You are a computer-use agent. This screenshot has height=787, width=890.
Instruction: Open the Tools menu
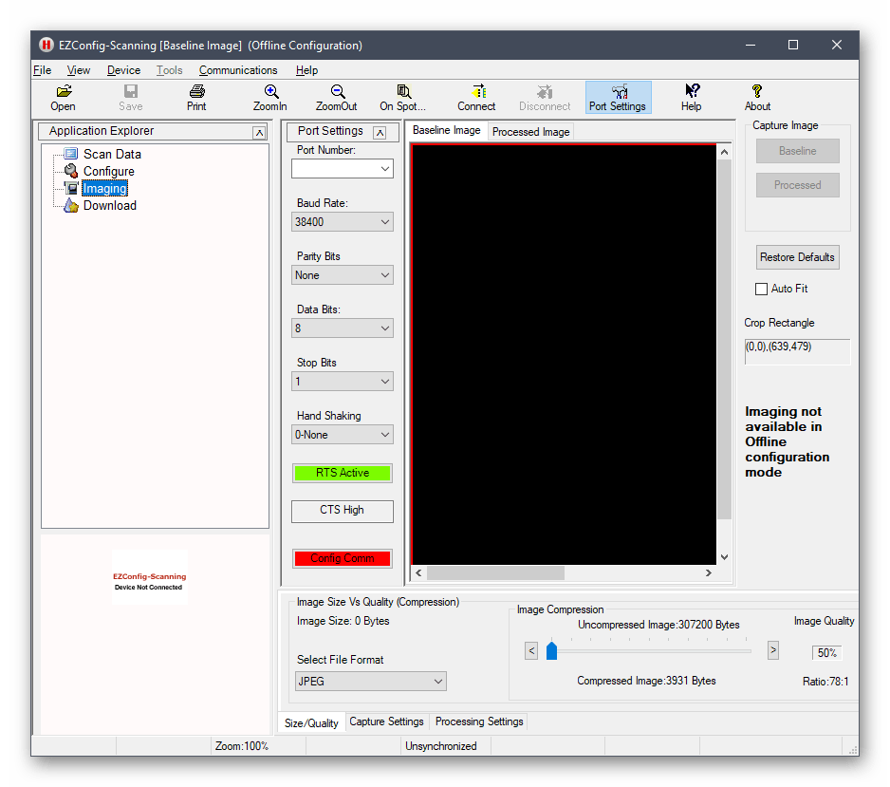pos(169,70)
